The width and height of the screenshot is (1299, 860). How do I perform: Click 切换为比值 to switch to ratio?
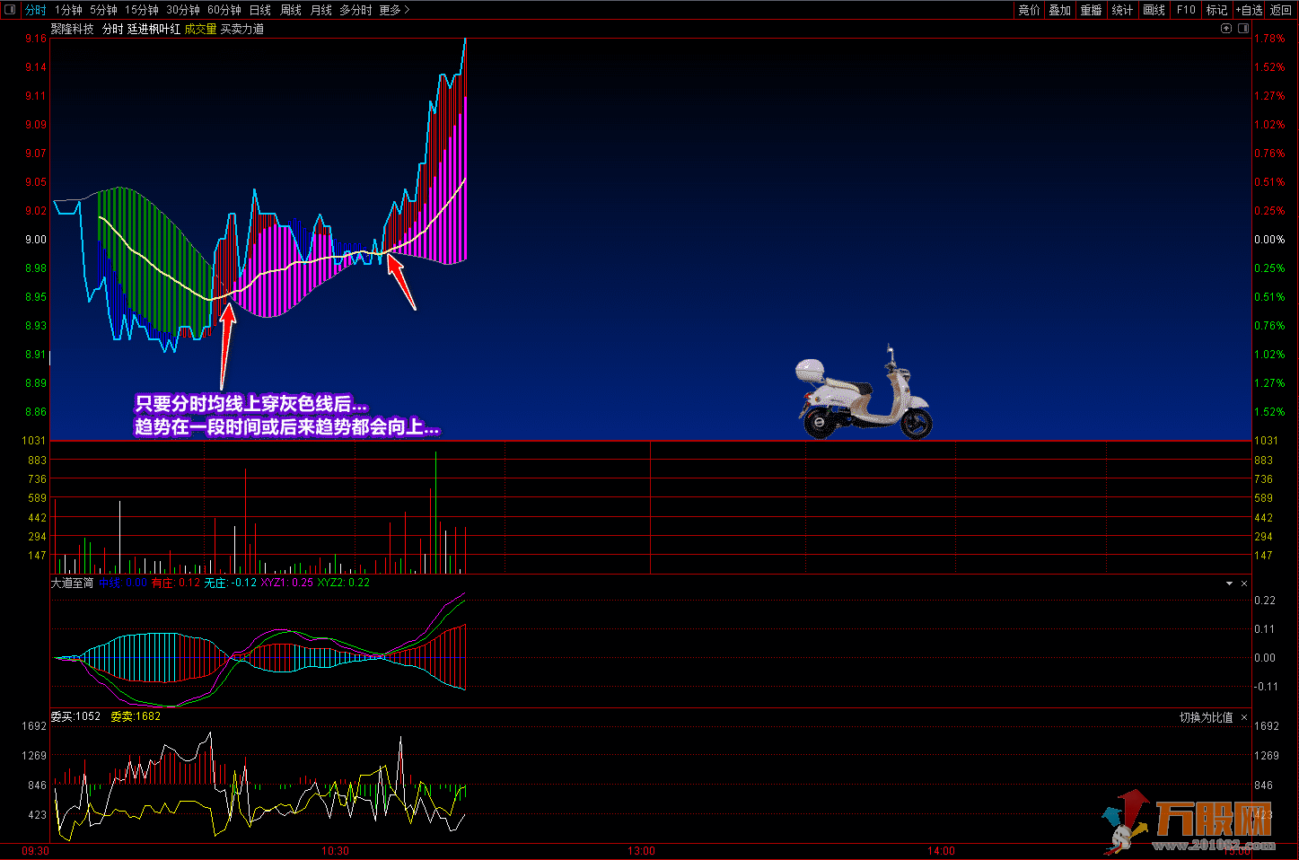point(1206,717)
